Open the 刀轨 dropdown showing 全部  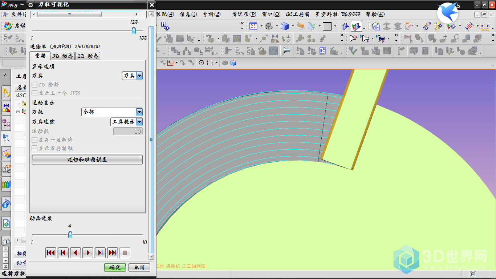click(x=112, y=112)
